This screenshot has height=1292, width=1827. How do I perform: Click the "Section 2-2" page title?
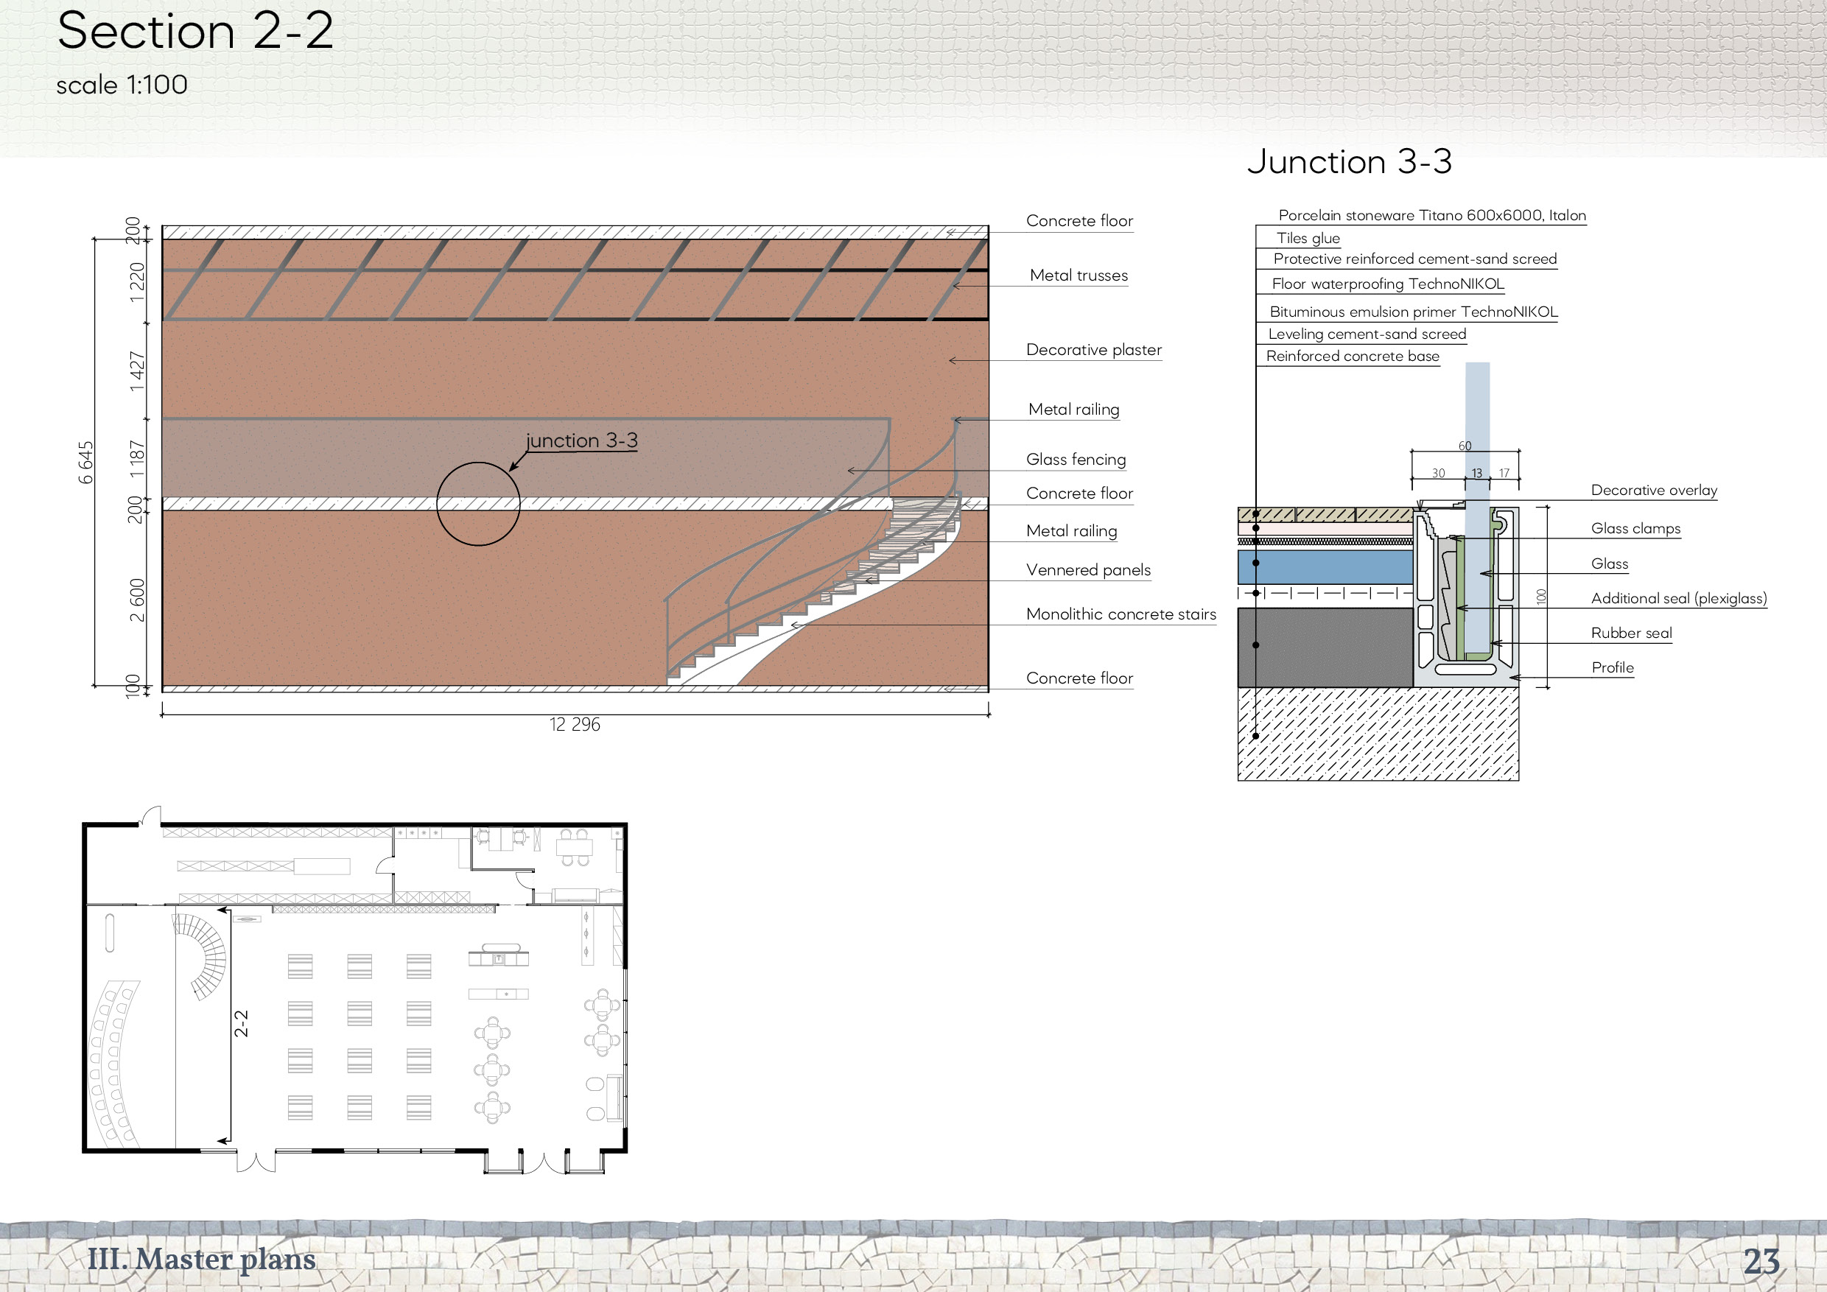pos(195,32)
